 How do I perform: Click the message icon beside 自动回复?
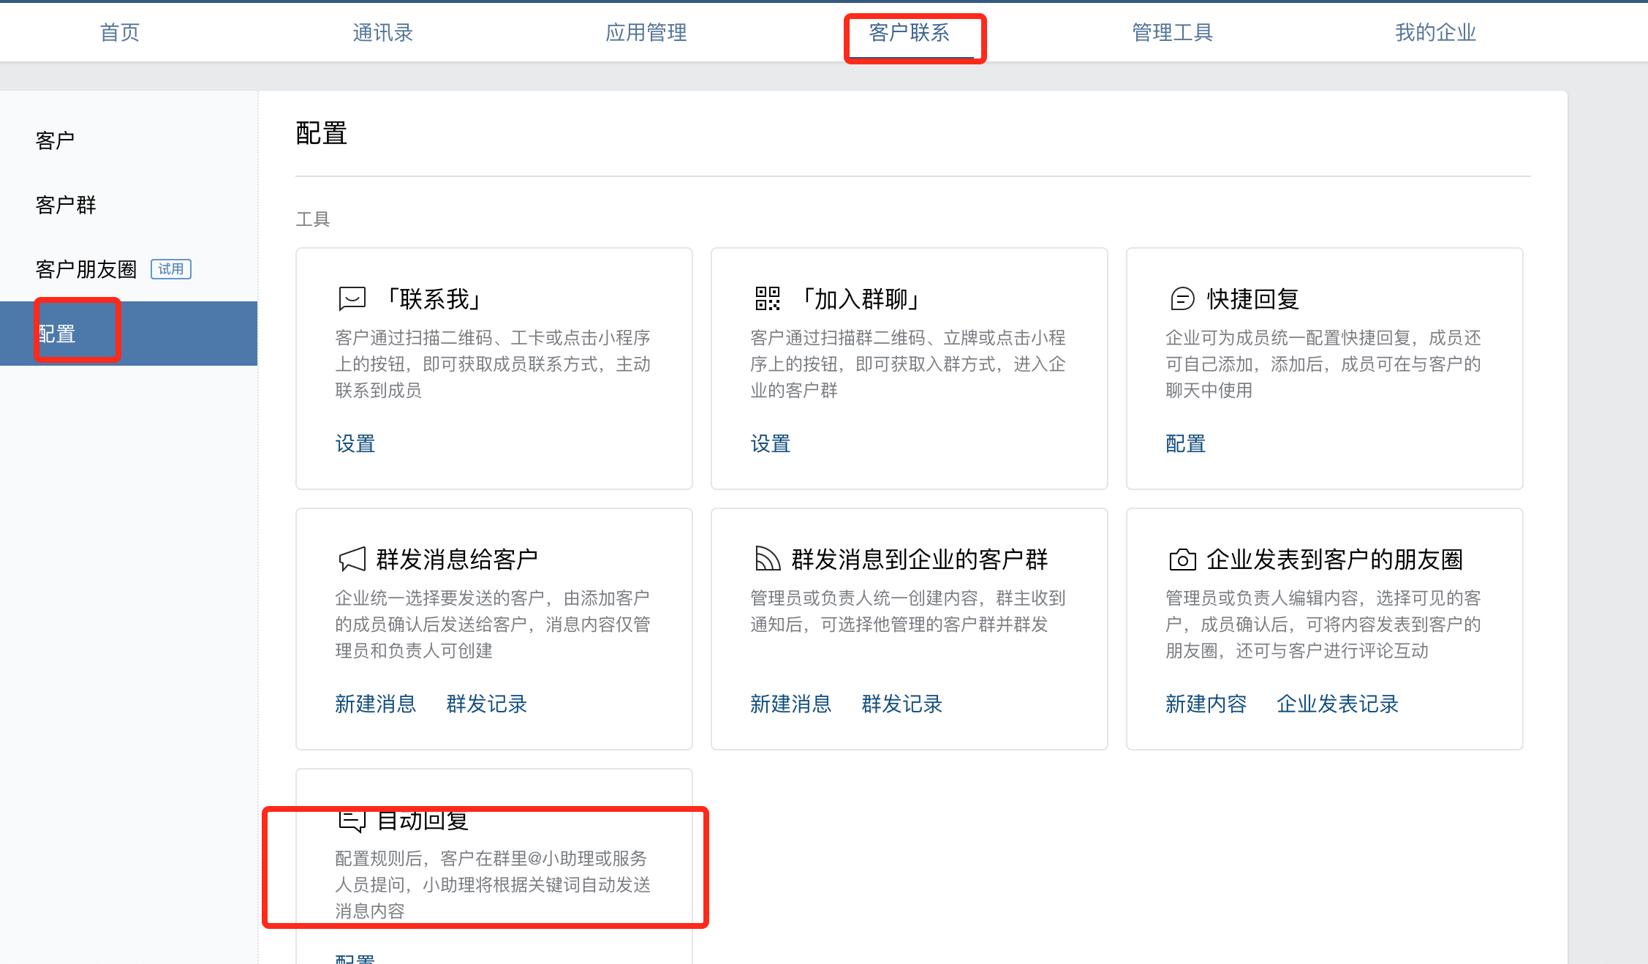(x=352, y=821)
